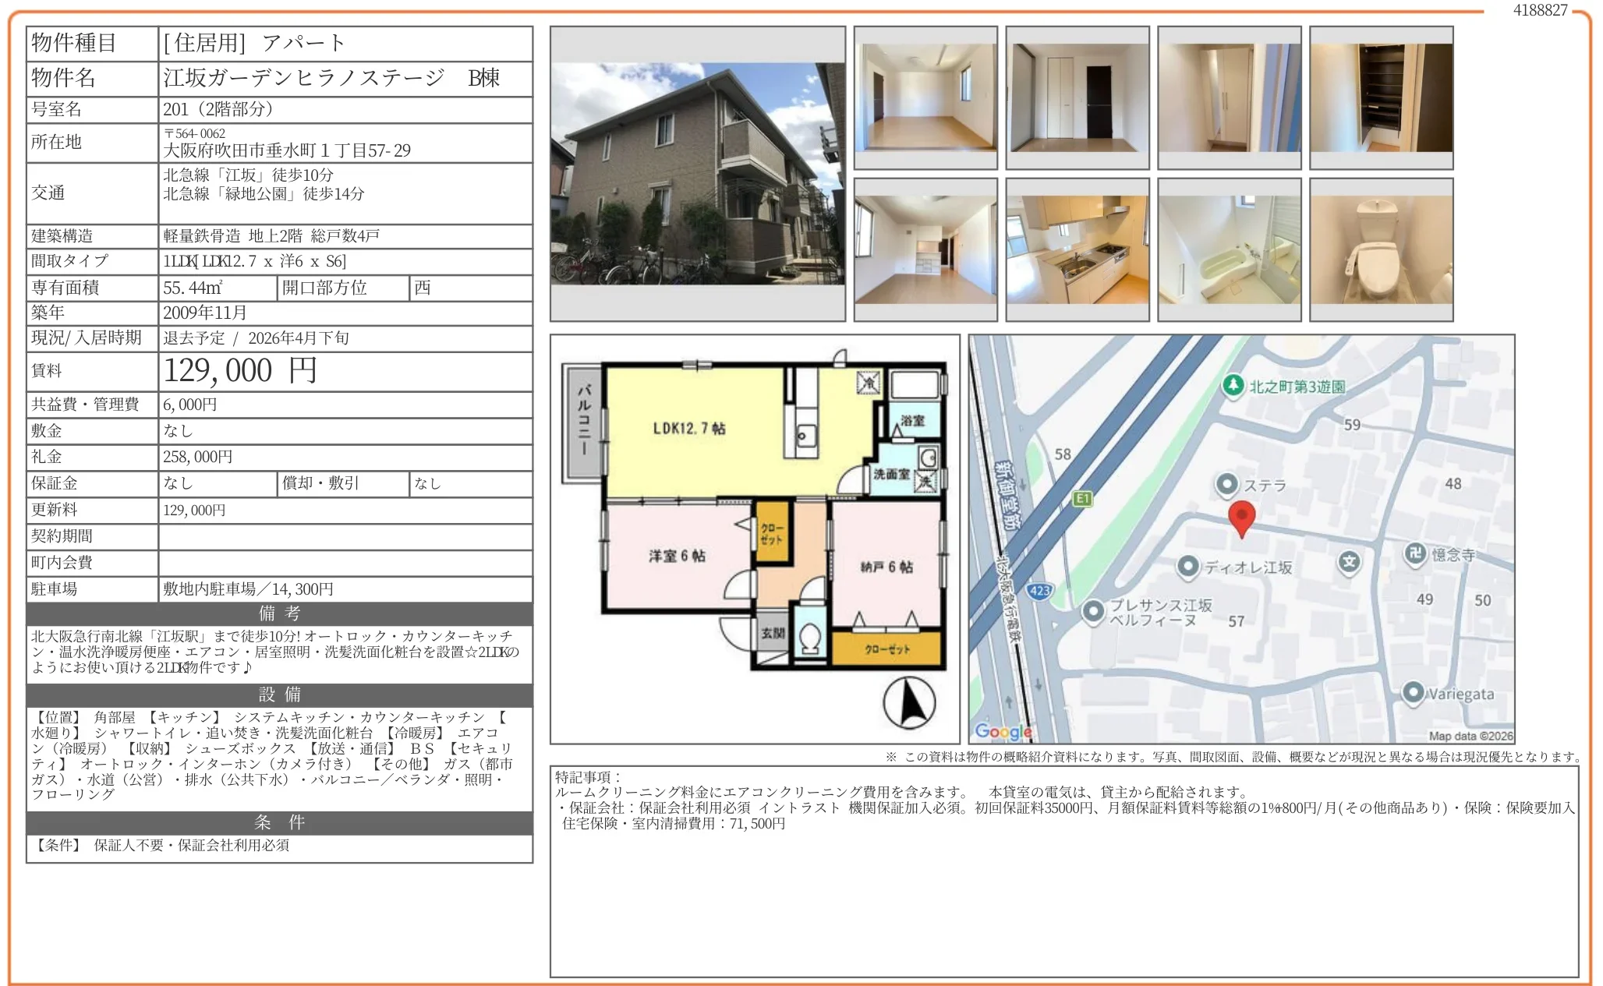The height and width of the screenshot is (986, 1603).
Task: Open the toilet photo thumbnail
Action: pyautogui.click(x=1381, y=249)
